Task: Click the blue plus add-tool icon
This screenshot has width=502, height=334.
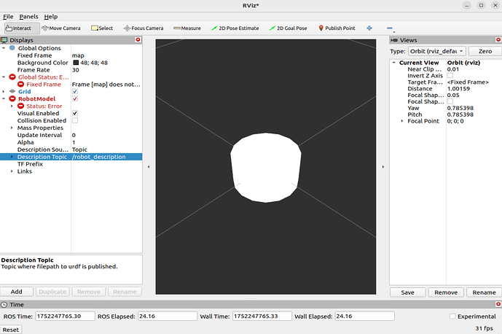Action: (369, 28)
